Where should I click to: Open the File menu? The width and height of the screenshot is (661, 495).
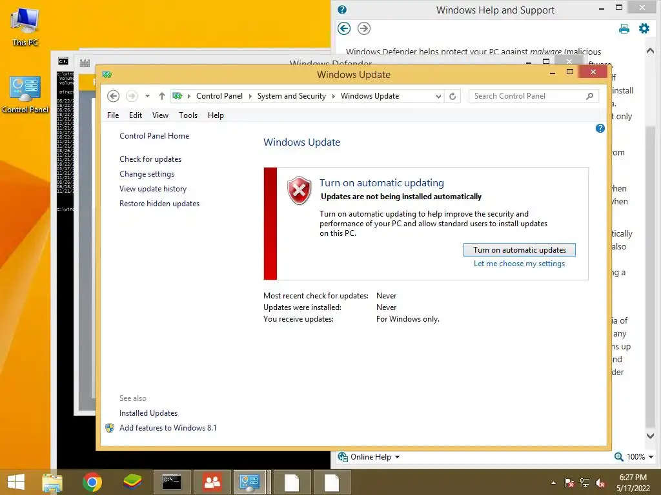[113, 115]
